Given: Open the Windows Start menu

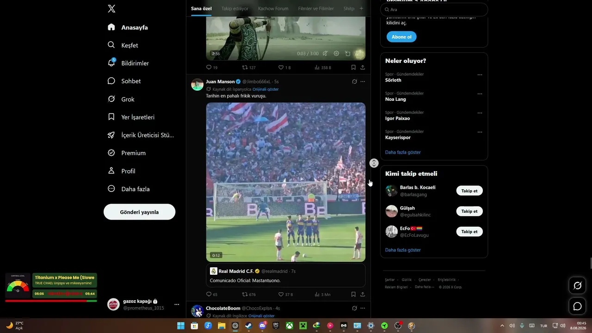Looking at the screenshot, I should [x=180, y=326].
